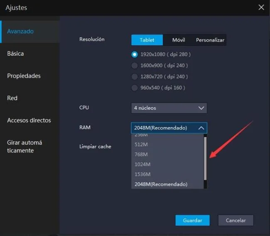Image resolution: width=270 pixels, height=236 pixels.
Task: Open the CPU cores dropdown arrow
Action: point(201,108)
